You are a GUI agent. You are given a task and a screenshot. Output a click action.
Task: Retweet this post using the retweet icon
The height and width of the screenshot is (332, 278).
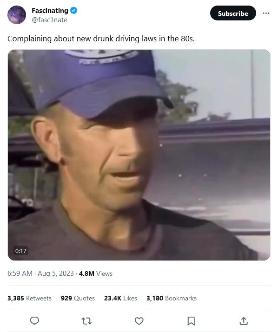tap(86, 321)
